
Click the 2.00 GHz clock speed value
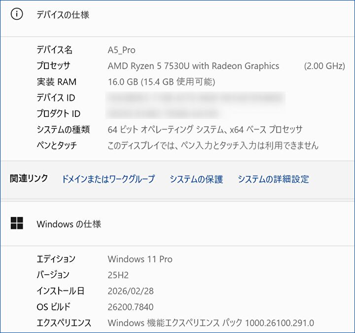(324, 66)
